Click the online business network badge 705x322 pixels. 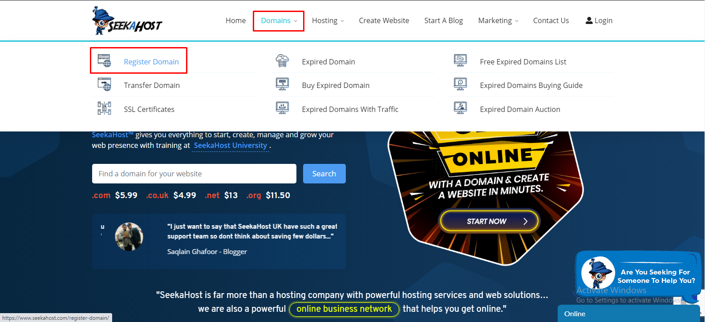[x=344, y=309]
